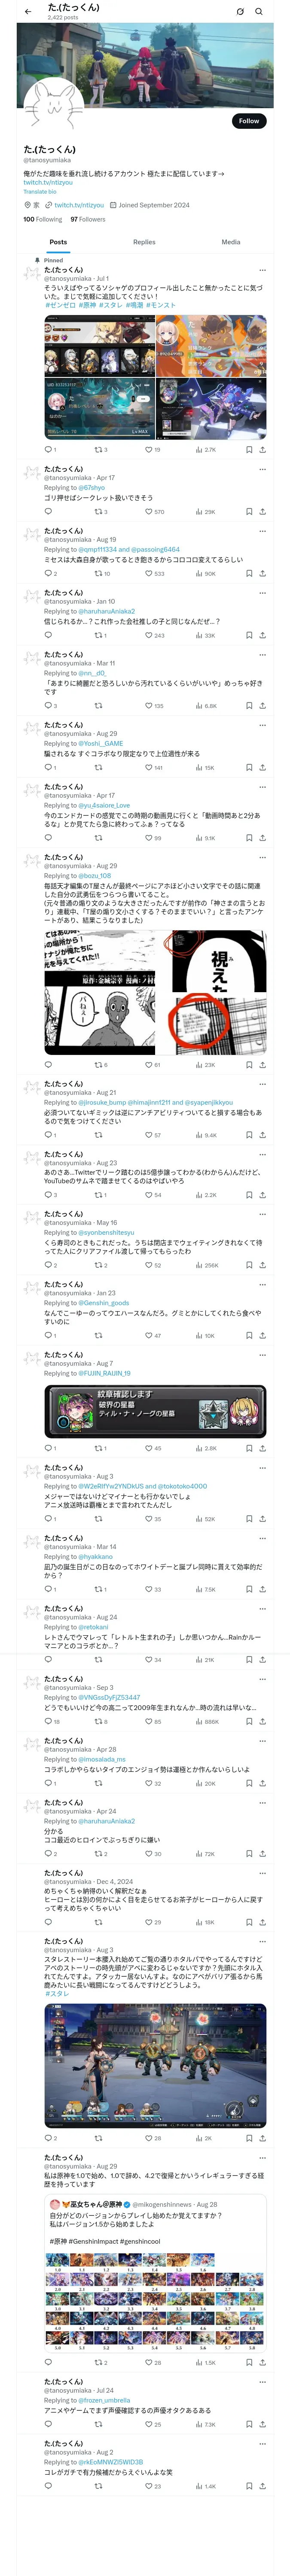Switch to the Replies tab
290x2576 pixels.
pos(144,242)
